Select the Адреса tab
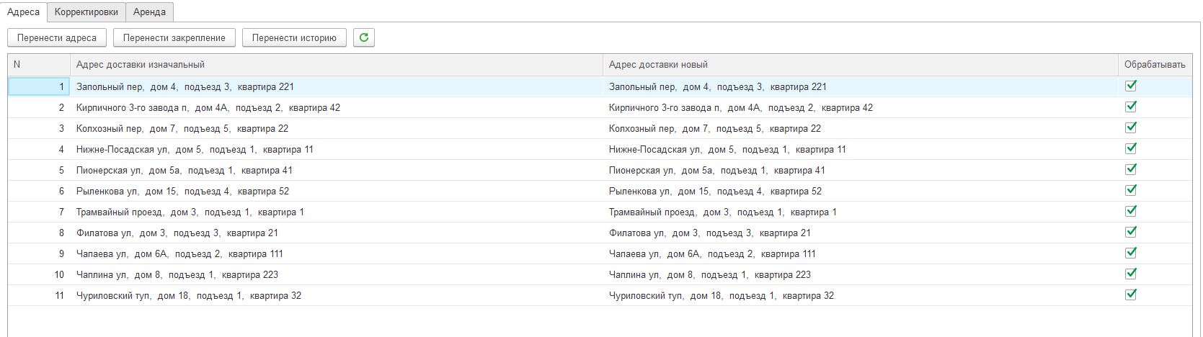Image resolution: width=1203 pixels, height=337 pixels. [x=23, y=12]
